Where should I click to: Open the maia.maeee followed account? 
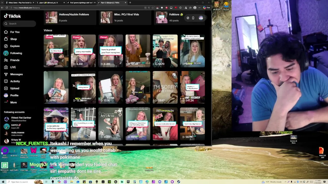(14, 134)
